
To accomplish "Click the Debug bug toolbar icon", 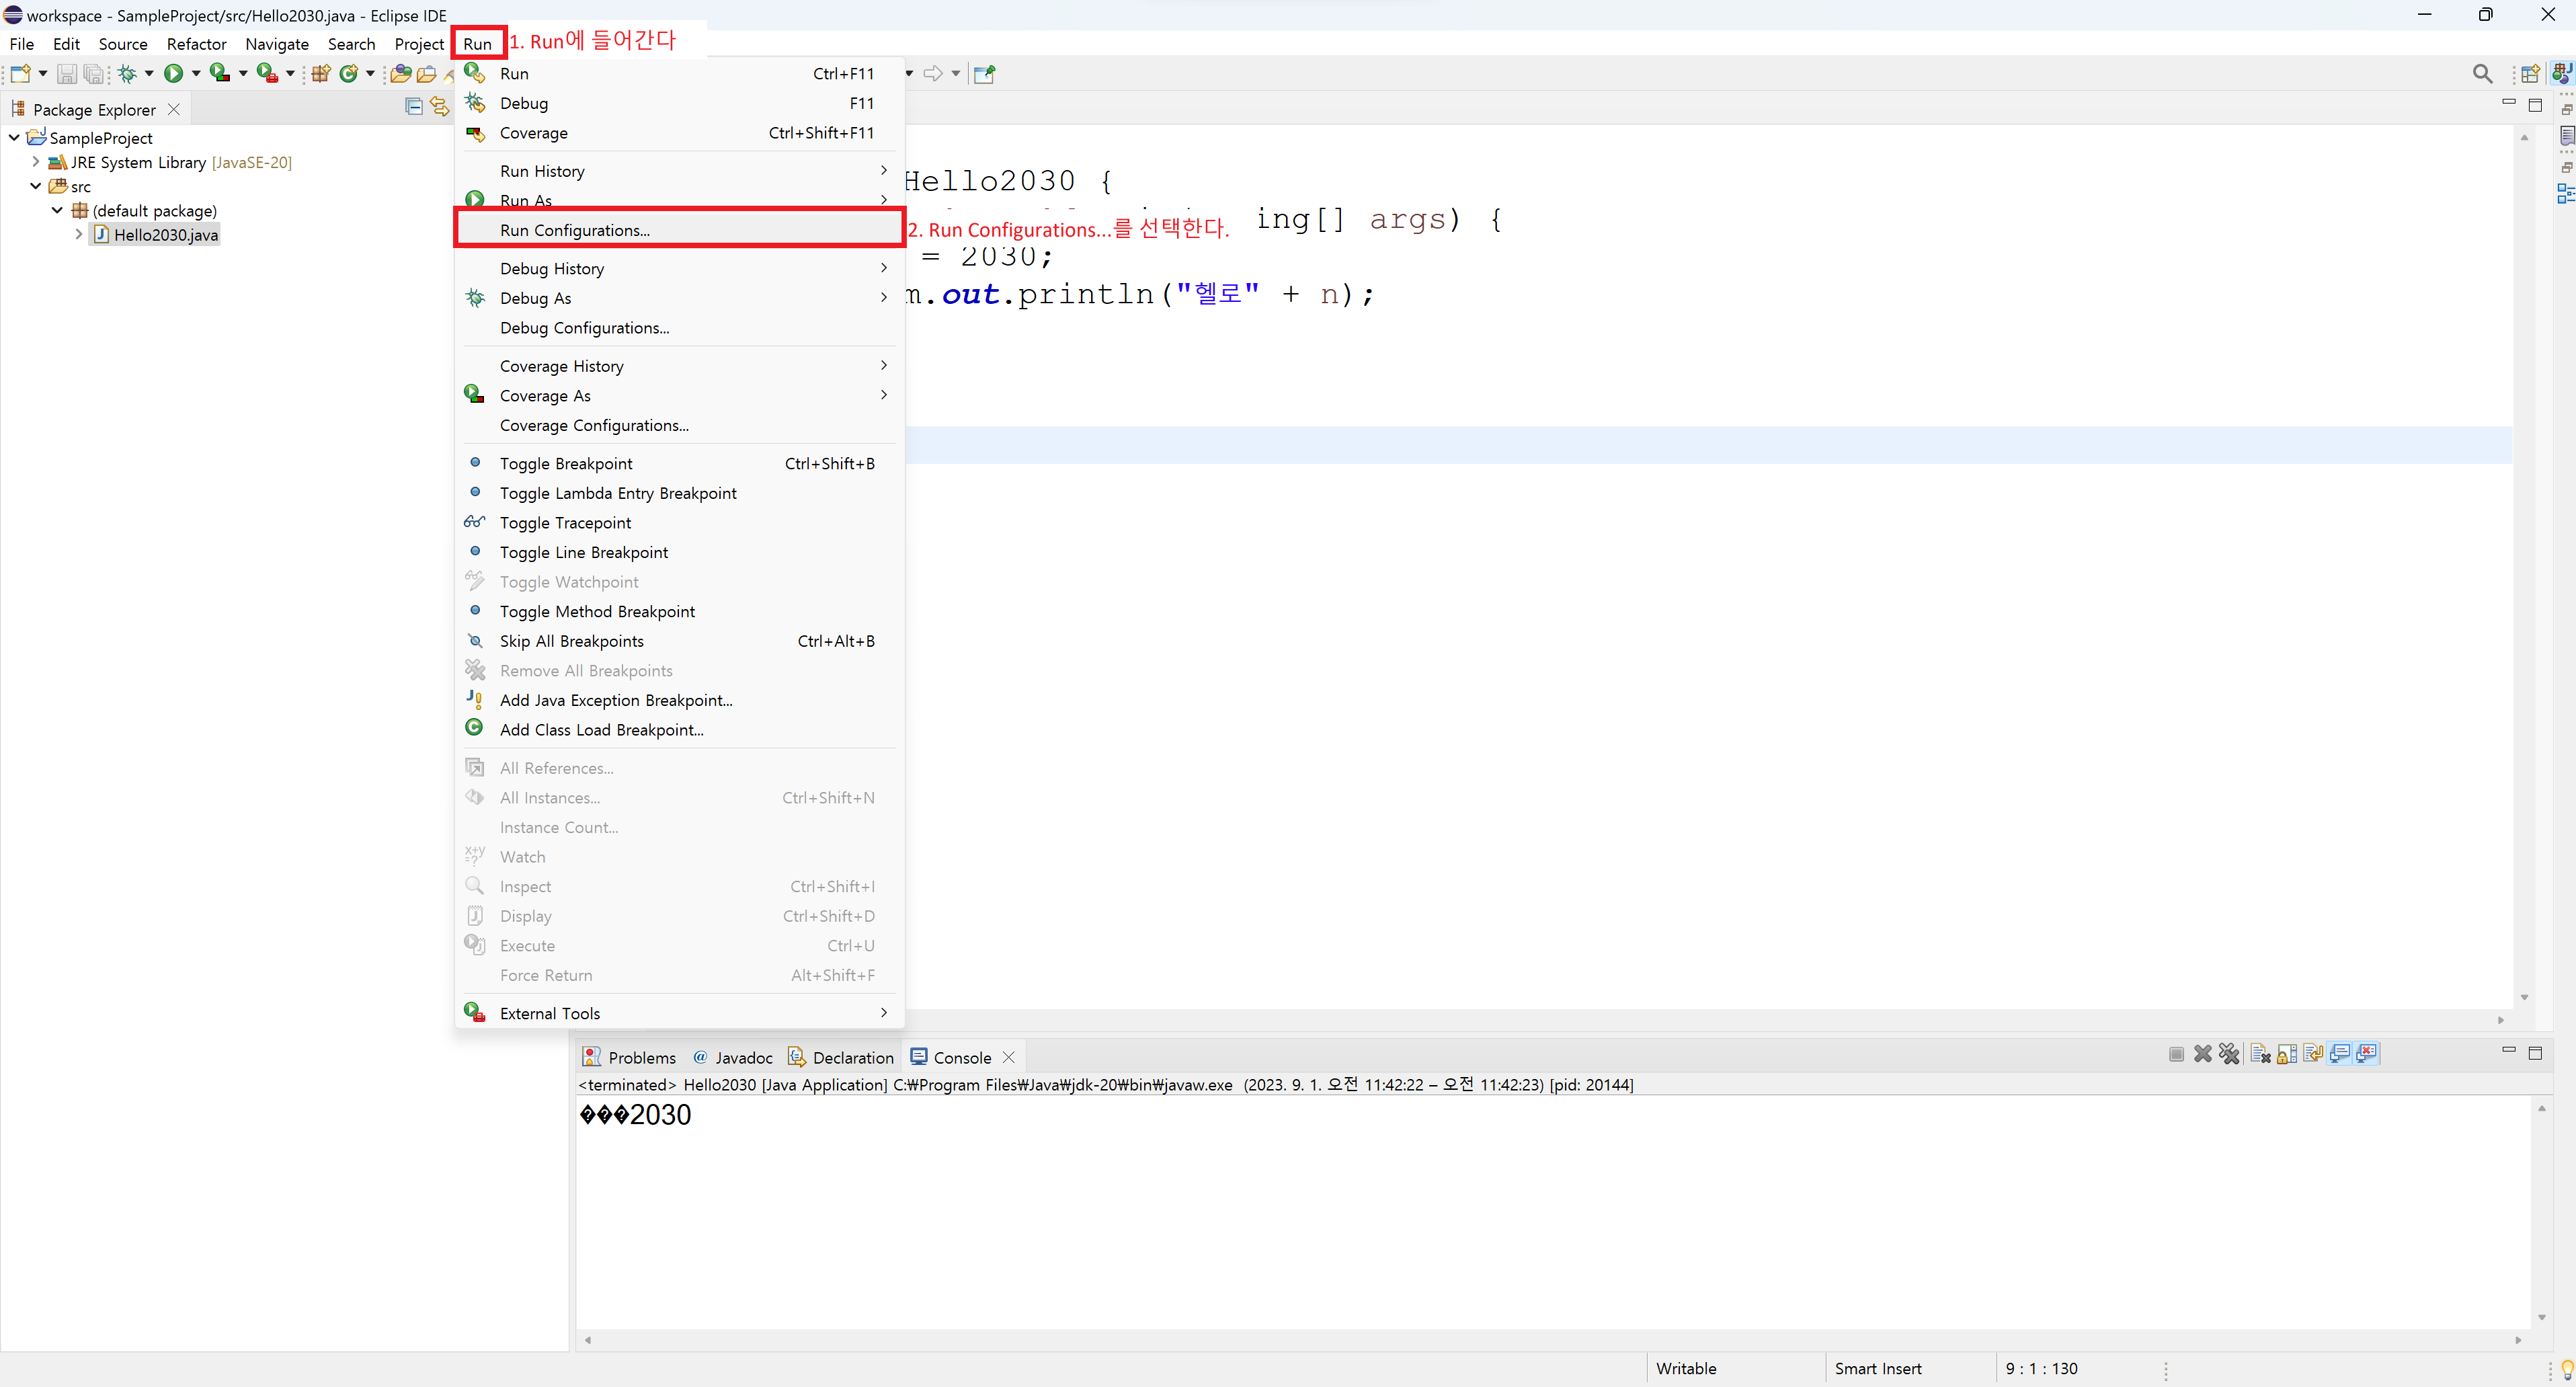I will (x=127, y=73).
